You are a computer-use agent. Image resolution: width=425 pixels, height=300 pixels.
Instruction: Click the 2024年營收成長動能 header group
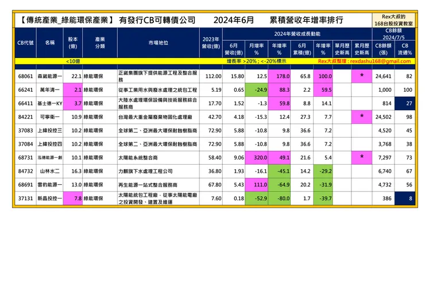pyautogui.click(x=297, y=34)
